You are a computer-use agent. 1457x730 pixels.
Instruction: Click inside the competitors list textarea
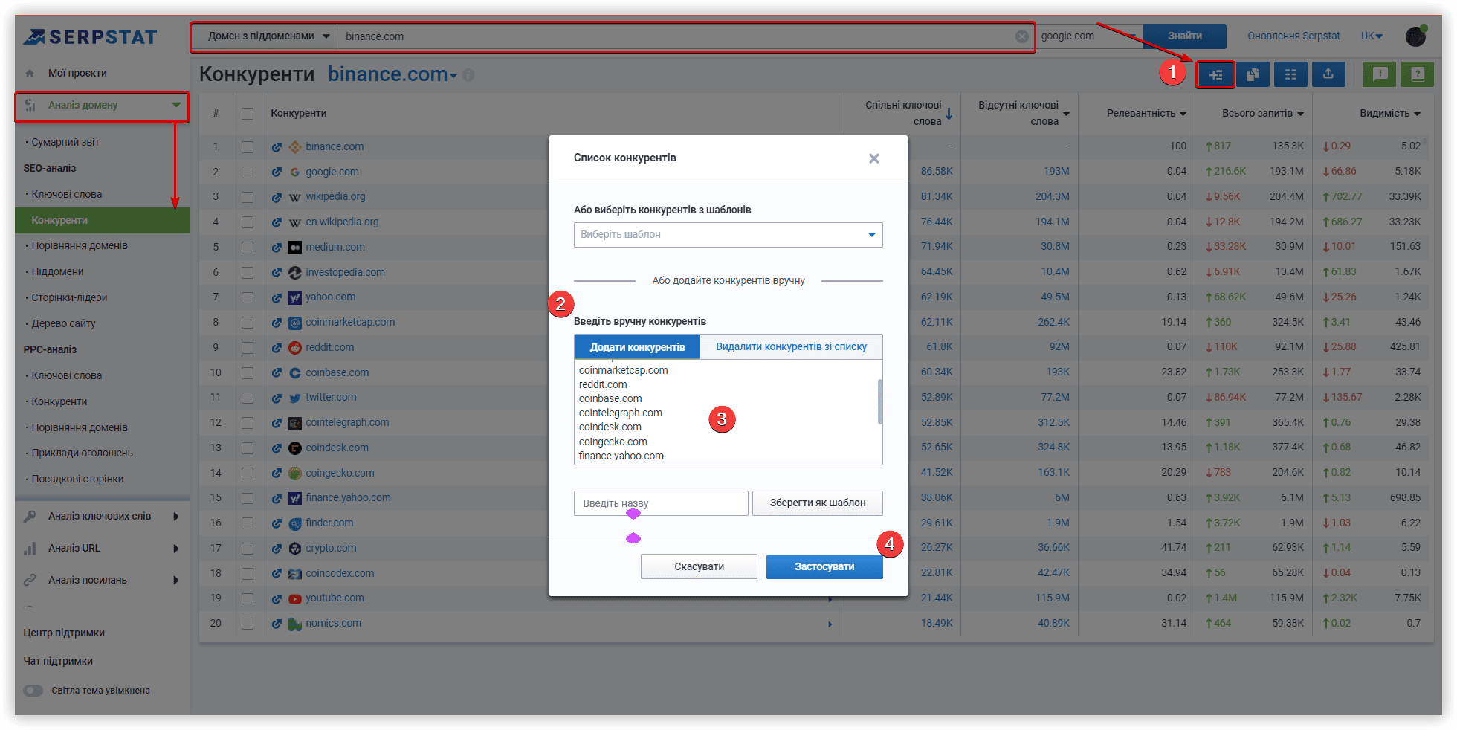[728, 413]
